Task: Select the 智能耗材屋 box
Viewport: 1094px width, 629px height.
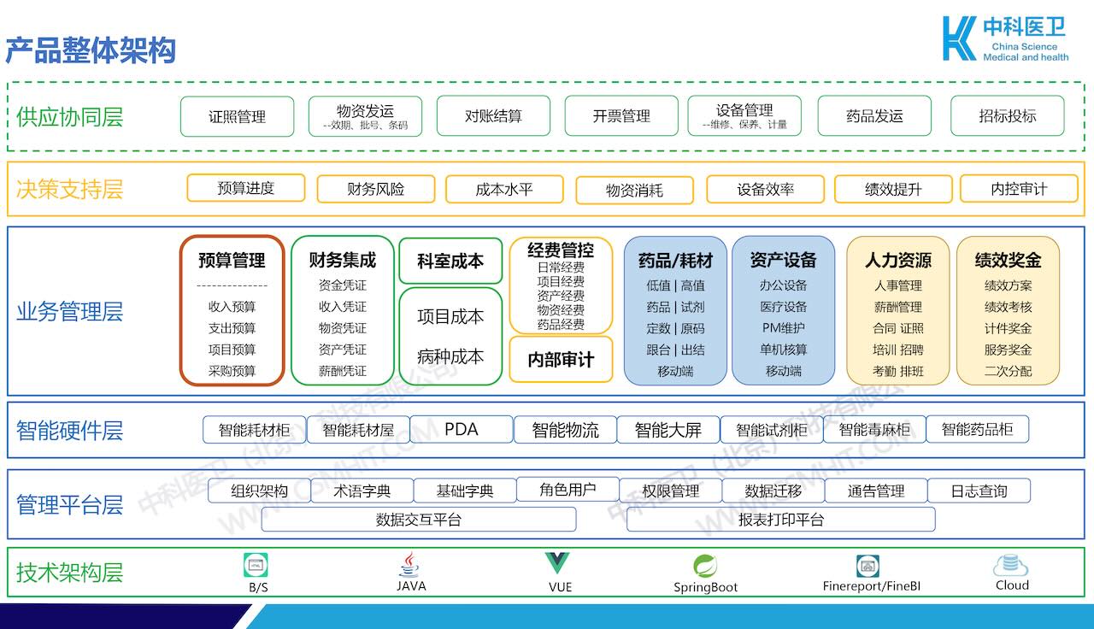Action: [358, 430]
